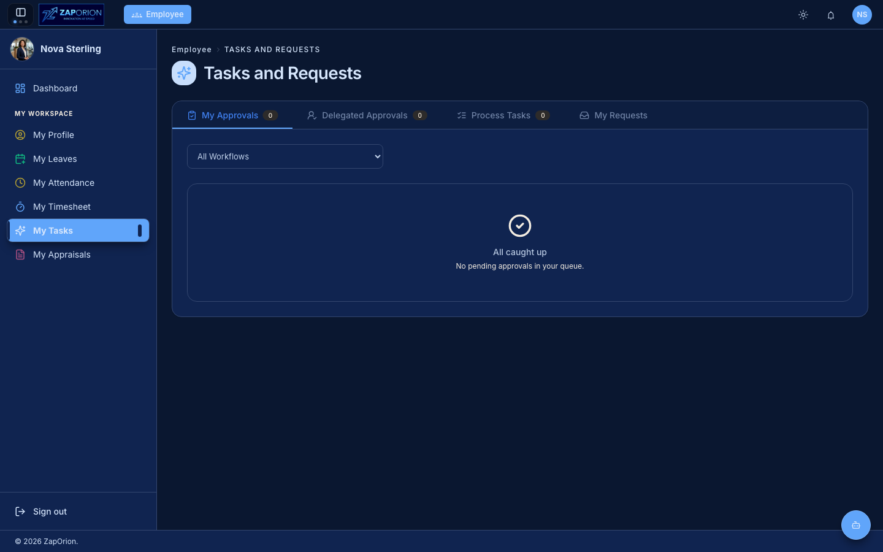Viewport: 883px width, 552px height.
Task: Open notifications bell
Action: [x=831, y=15]
